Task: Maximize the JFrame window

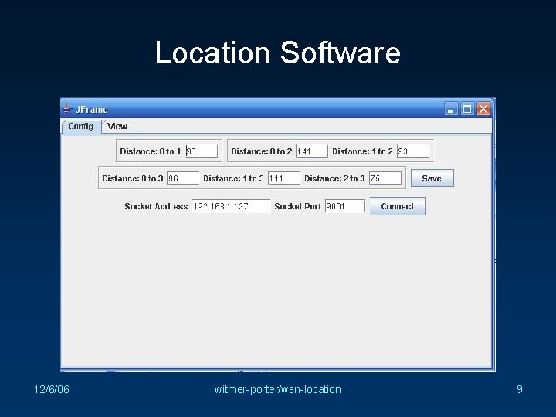Action: pyautogui.click(x=467, y=109)
